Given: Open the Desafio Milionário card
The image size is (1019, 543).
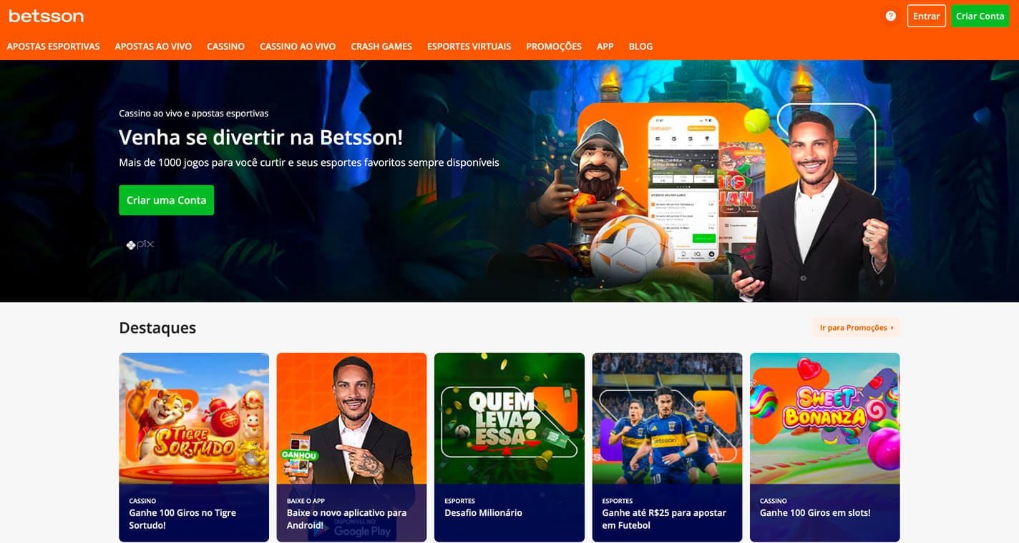Looking at the screenshot, I should point(509,447).
